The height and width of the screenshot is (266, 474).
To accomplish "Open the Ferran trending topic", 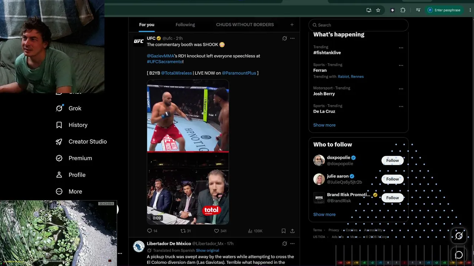I will point(320,70).
